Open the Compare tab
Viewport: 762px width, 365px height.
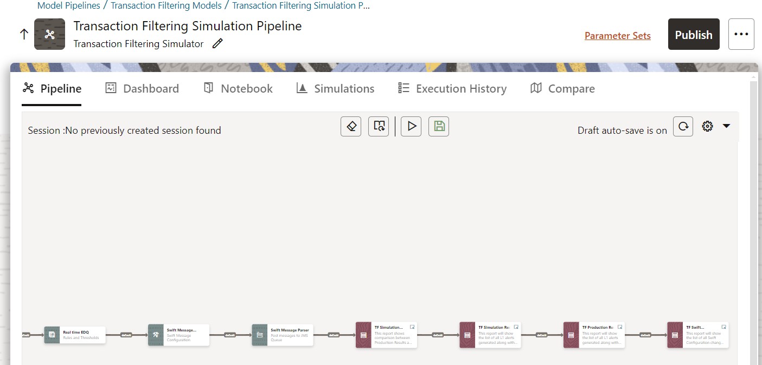click(562, 88)
